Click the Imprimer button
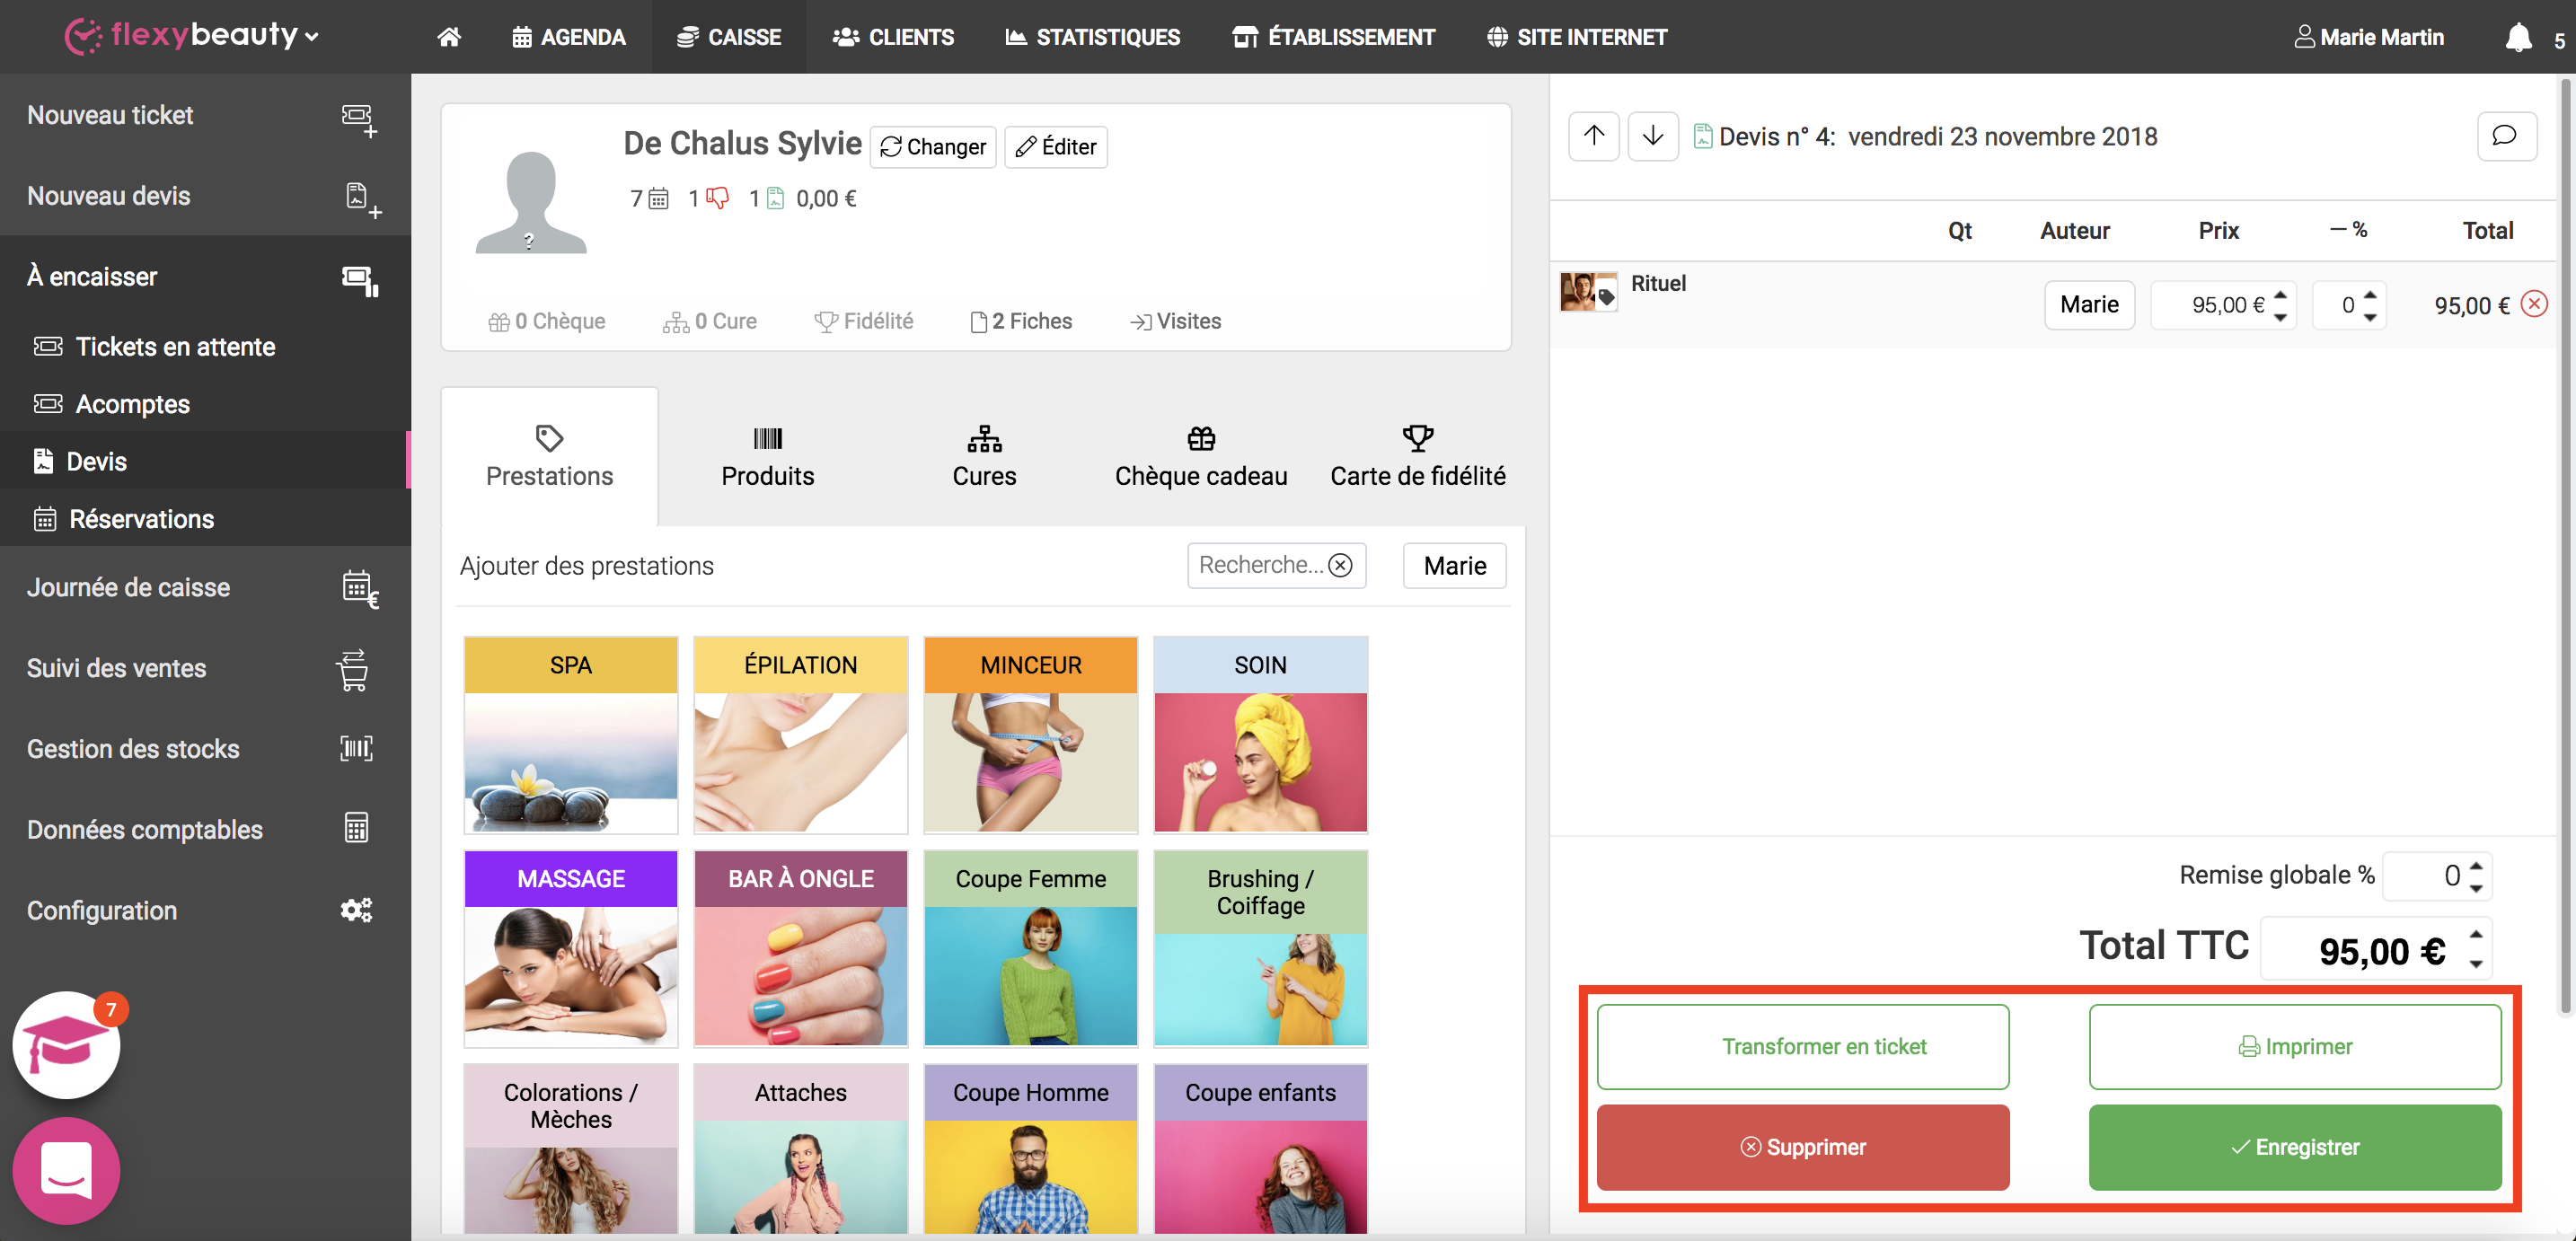 click(x=2295, y=1046)
